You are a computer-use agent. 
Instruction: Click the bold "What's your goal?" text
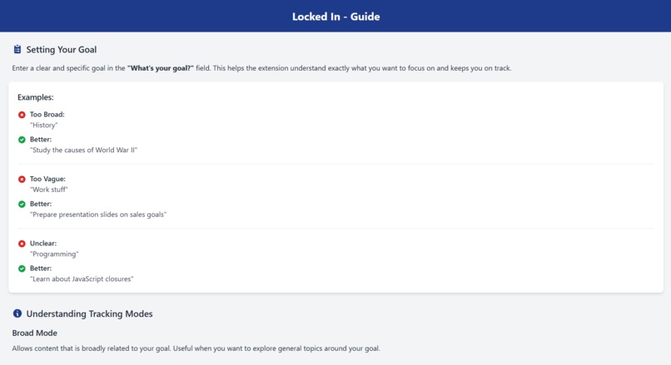161,68
